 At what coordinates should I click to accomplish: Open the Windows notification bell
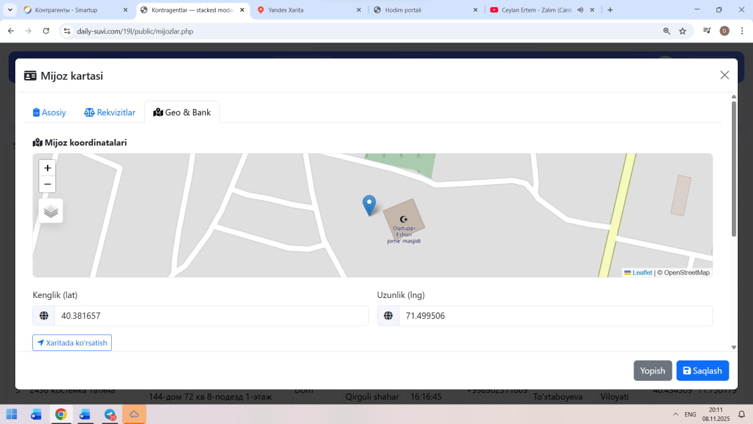(742, 414)
